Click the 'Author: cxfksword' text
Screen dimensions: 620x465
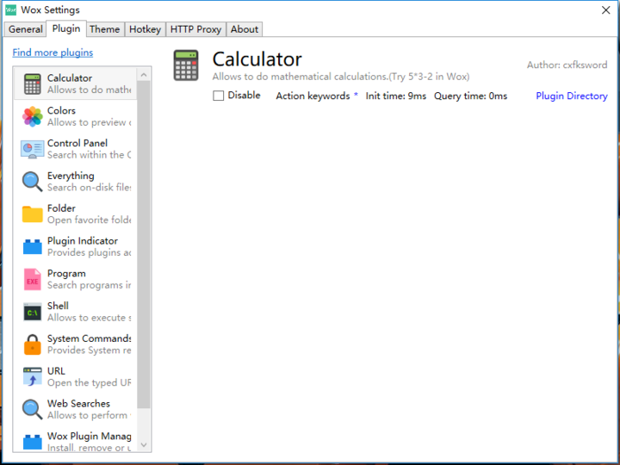[567, 65]
